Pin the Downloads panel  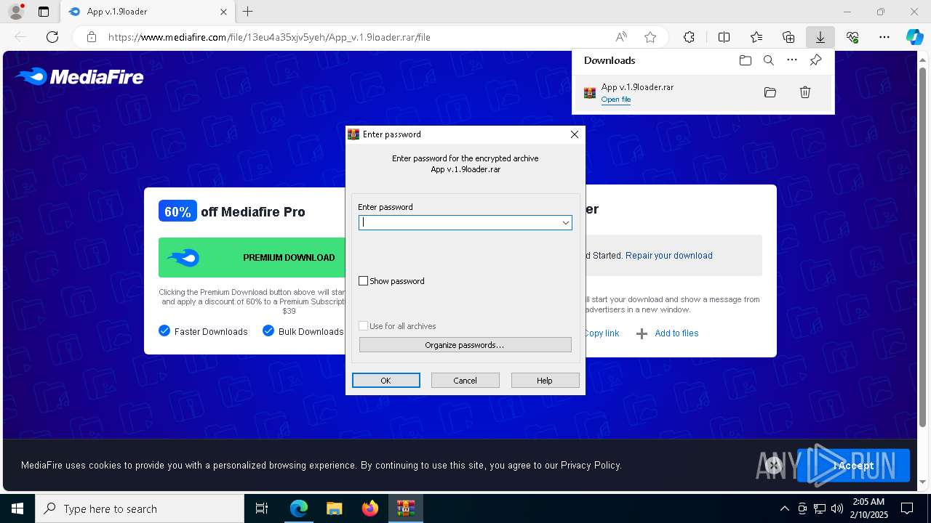click(x=815, y=60)
